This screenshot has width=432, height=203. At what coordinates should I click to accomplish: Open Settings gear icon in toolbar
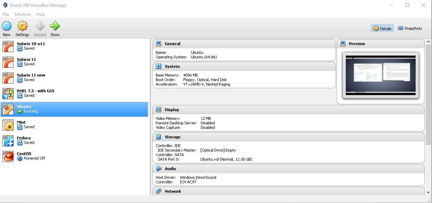pos(22,26)
